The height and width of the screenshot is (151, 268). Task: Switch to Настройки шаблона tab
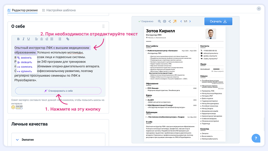(x=59, y=10)
